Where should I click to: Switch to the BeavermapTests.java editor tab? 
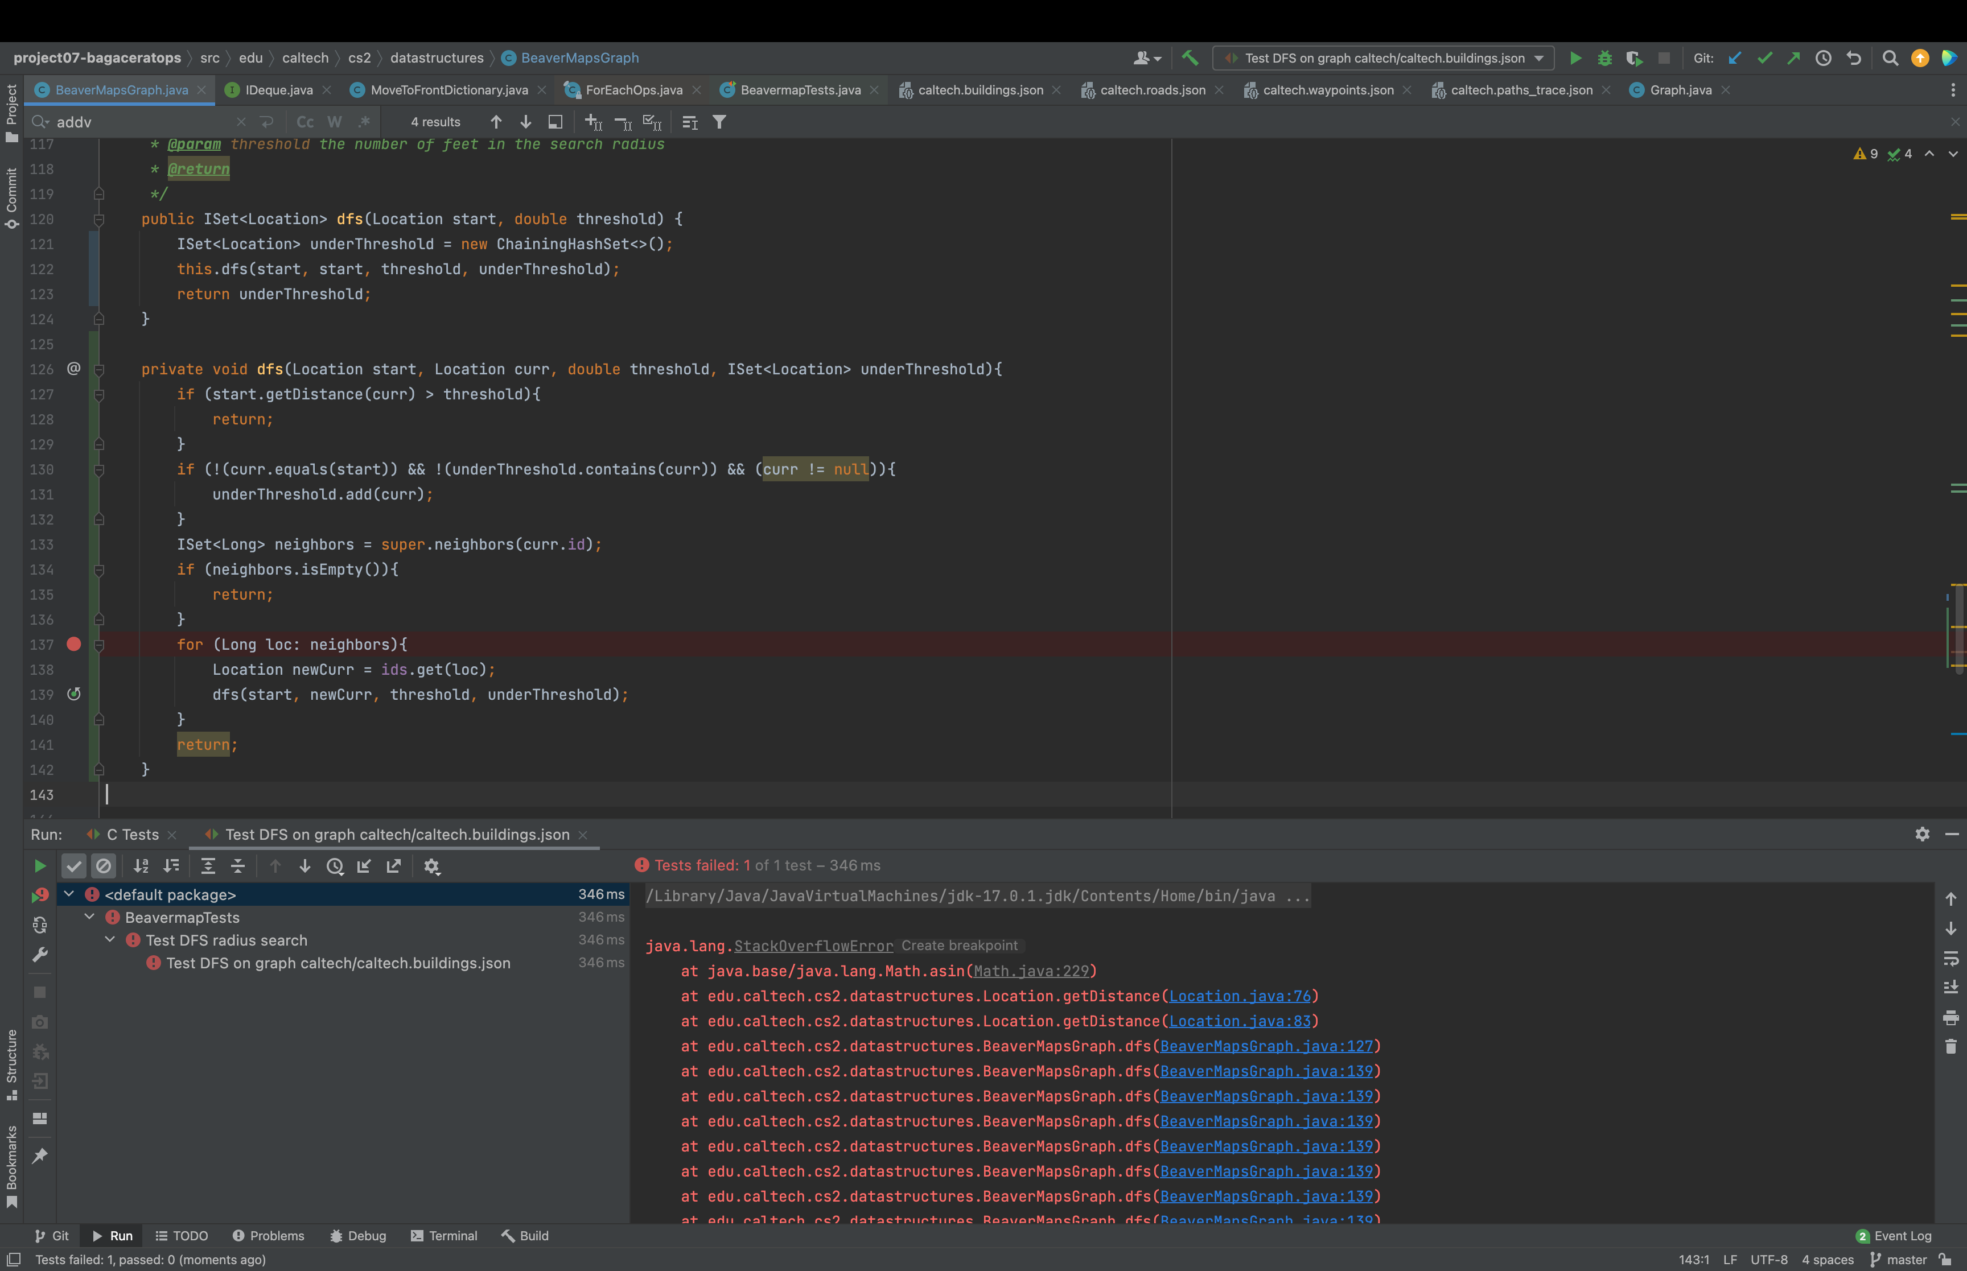pos(799,90)
